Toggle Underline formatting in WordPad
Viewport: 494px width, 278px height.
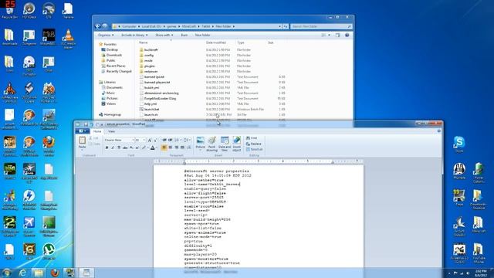point(119,147)
